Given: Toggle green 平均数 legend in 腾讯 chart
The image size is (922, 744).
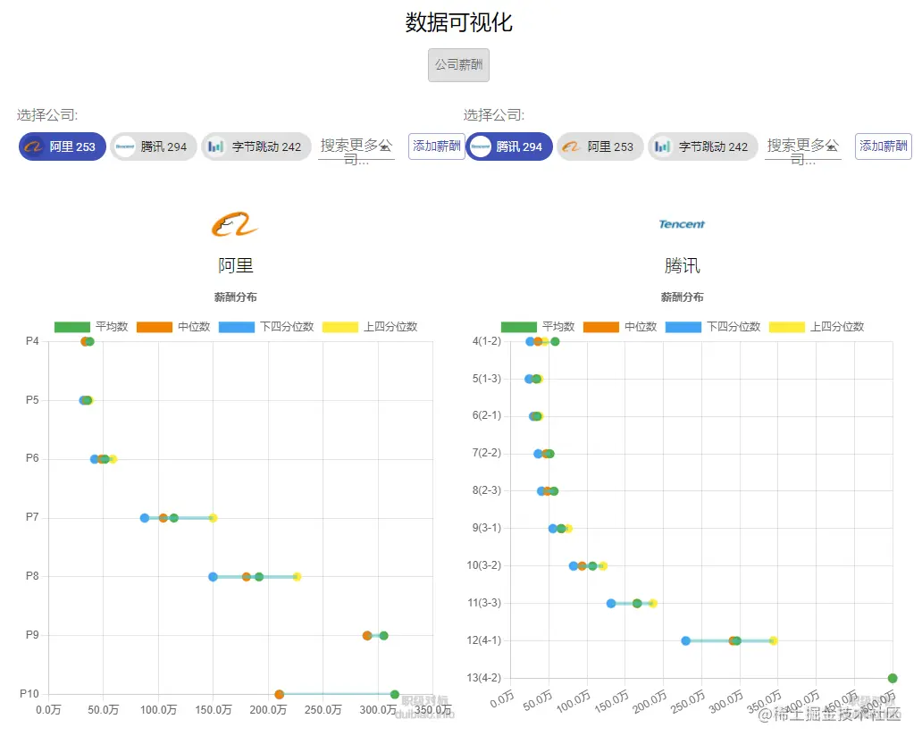Looking at the screenshot, I should pyautogui.click(x=538, y=327).
